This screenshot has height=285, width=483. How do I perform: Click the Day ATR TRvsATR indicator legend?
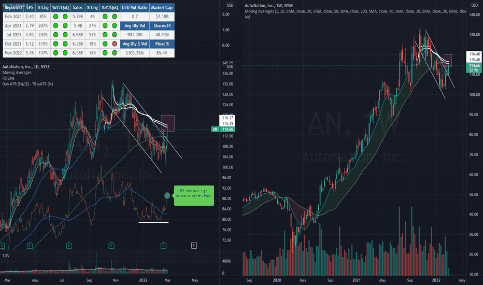tap(27, 84)
